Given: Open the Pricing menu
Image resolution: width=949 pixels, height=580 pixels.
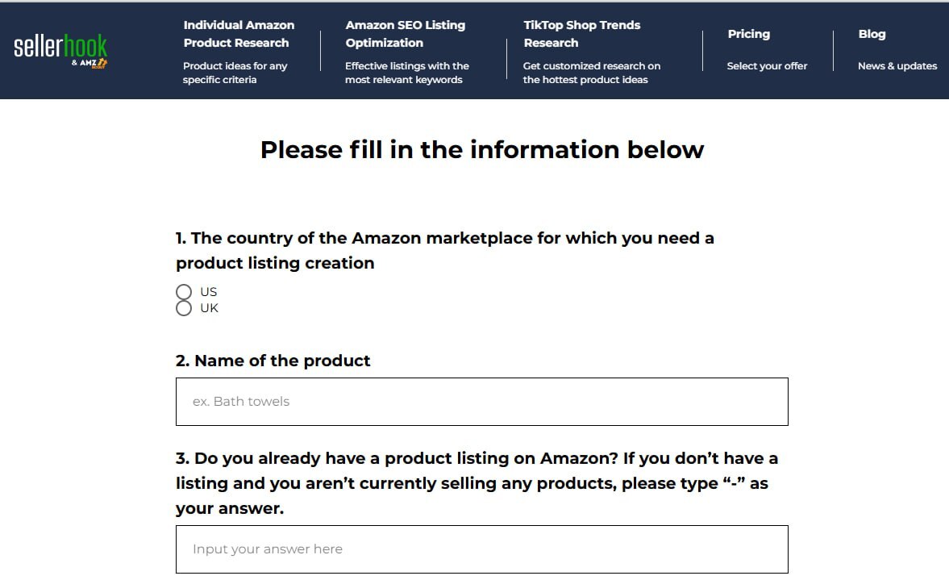Looking at the screenshot, I should click(748, 34).
